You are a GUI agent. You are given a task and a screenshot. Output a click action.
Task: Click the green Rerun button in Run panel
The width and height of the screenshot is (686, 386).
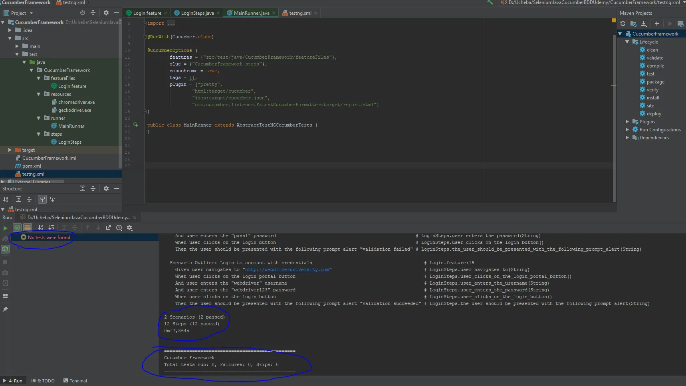(x=5, y=228)
